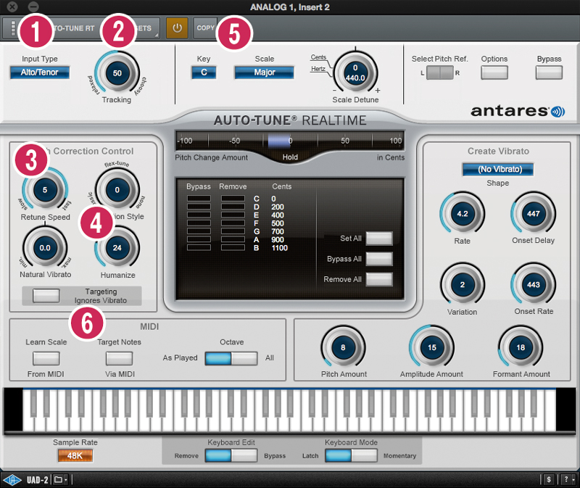580x488 pixels.
Task: Toggle Keyboard Edit Remove/Bypass switch
Action: tap(231, 455)
